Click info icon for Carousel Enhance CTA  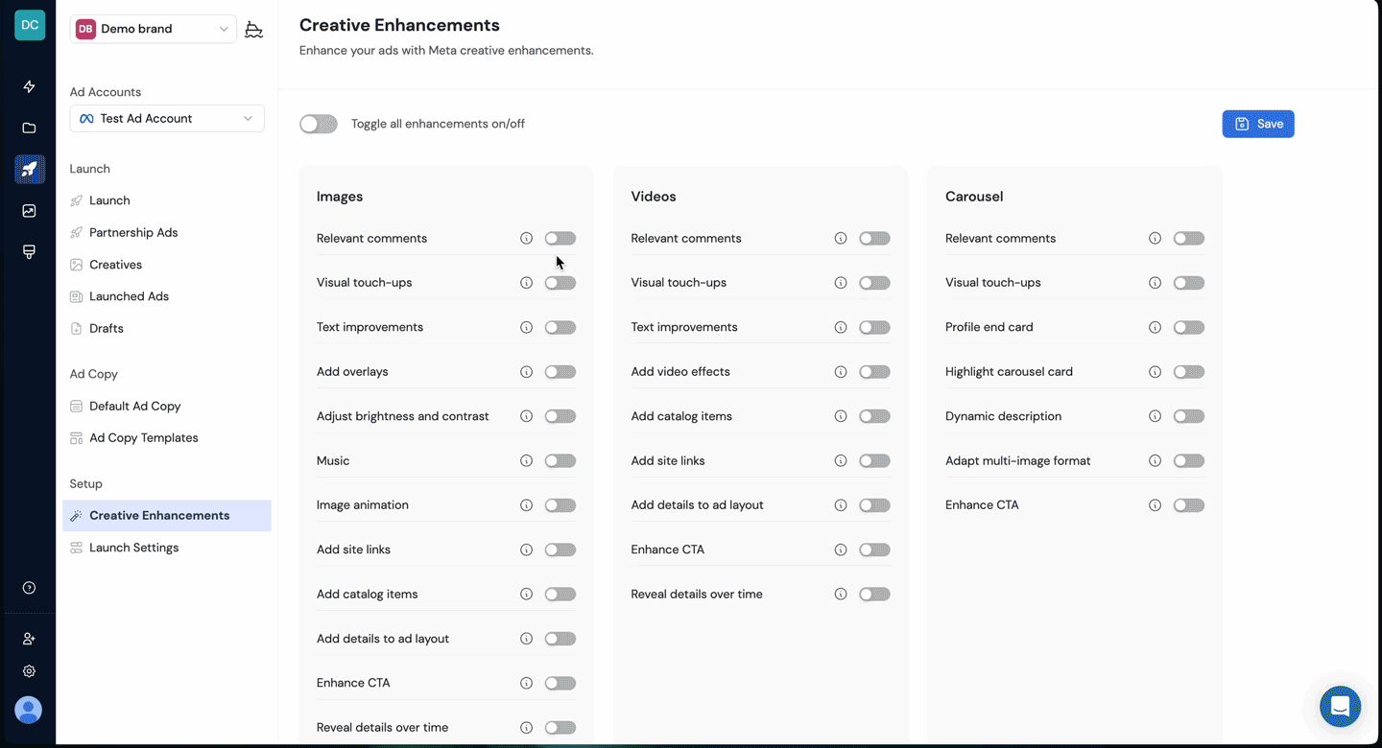[1155, 505]
